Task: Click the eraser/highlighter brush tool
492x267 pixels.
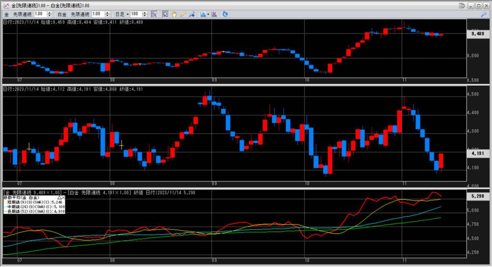Action: (191, 14)
